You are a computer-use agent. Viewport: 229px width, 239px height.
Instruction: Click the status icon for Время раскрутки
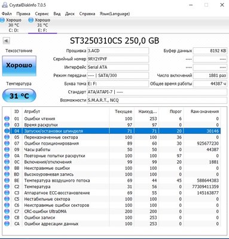[7, 125]
